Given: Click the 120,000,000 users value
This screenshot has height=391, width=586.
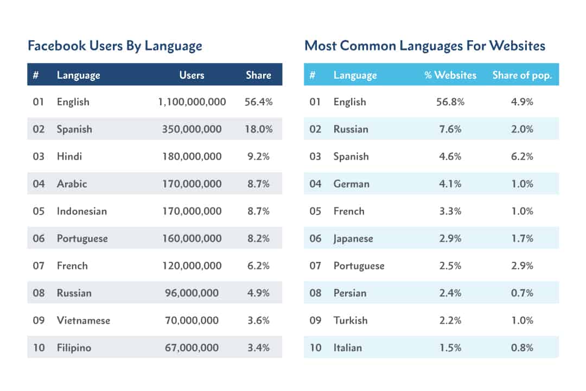Looking at the screenshot, I should (x=192, y=266).
